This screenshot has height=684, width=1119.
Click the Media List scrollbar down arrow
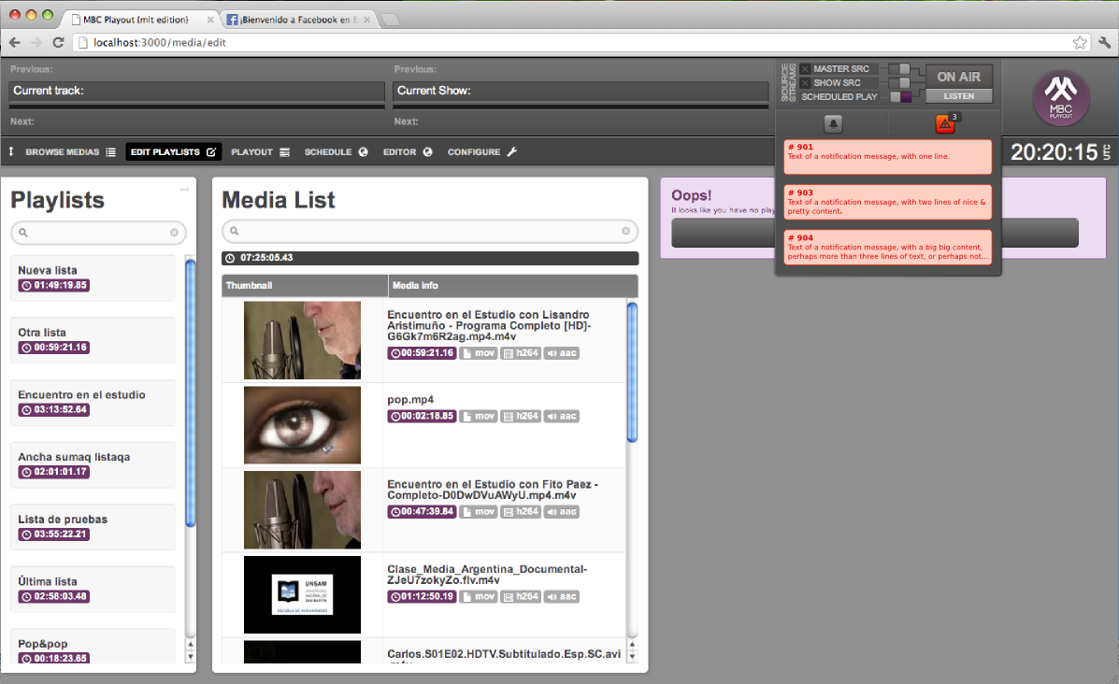[632, 656]
